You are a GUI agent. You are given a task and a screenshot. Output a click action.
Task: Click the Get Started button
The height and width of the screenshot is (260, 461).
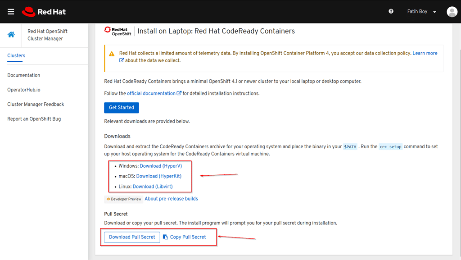click(122, 108)
